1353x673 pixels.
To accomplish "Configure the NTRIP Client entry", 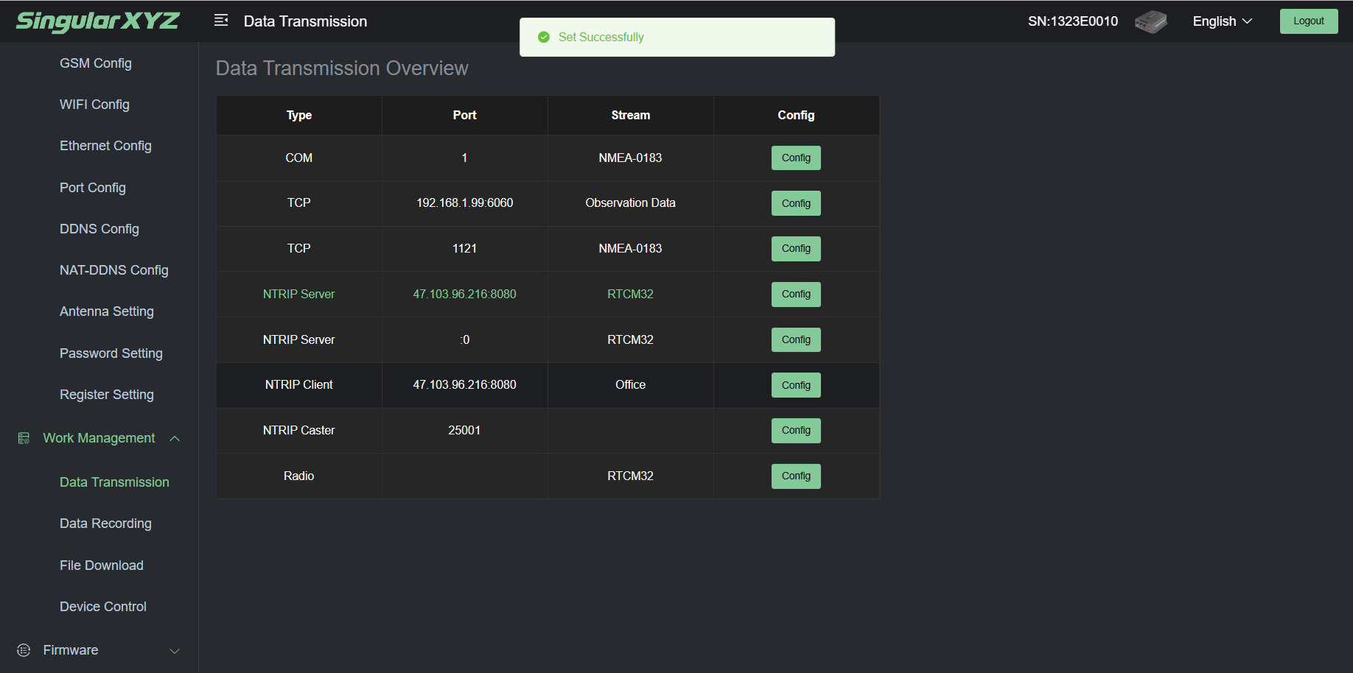I will (x=796, y=385).
